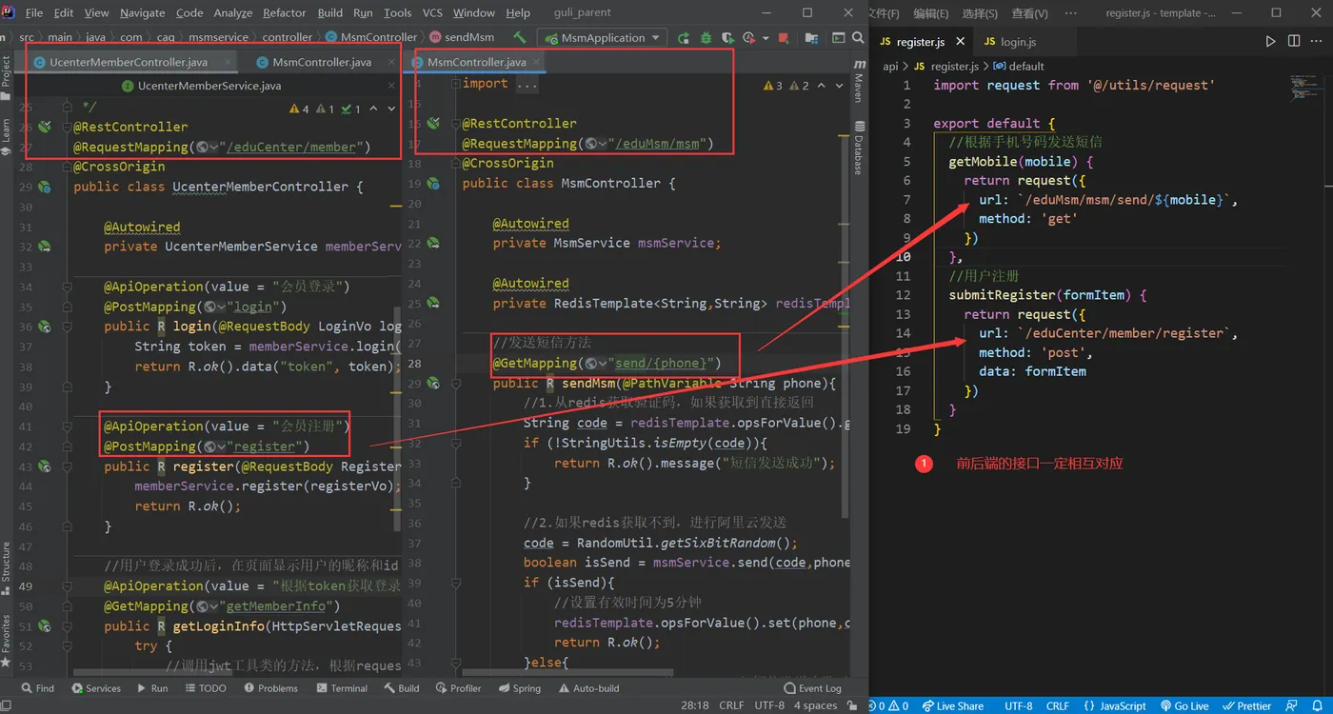Image resolution: width=1333 pixels, height=714 pixels.
Task: Open the Database tool window sidebar
Action: coord(859,149)
